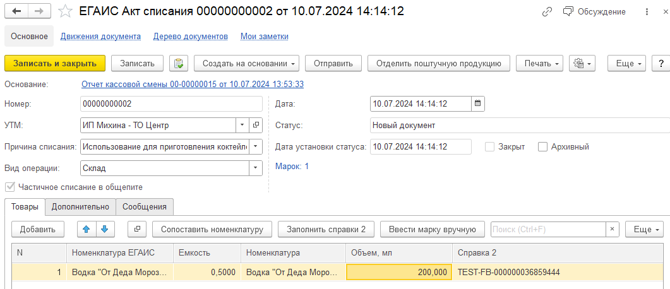
Task: Toggle the Закрыт checkbox
Action: coord(489,147)
